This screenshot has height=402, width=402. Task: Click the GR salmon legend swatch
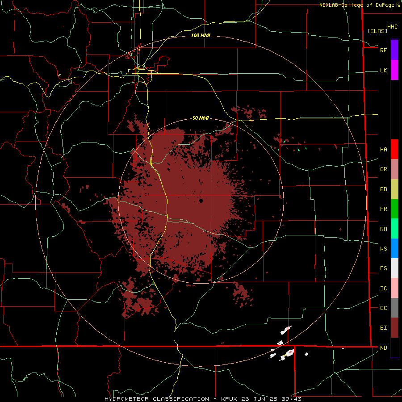pyautogui.click(x=394, y=169)
